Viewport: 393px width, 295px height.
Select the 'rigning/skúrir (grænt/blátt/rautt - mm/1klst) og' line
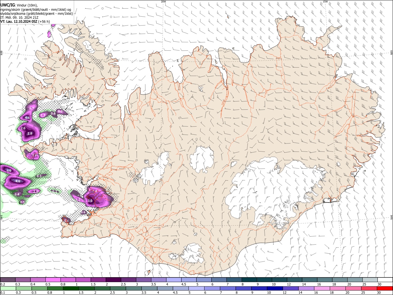pyautogui.click(x=36, y=9)
